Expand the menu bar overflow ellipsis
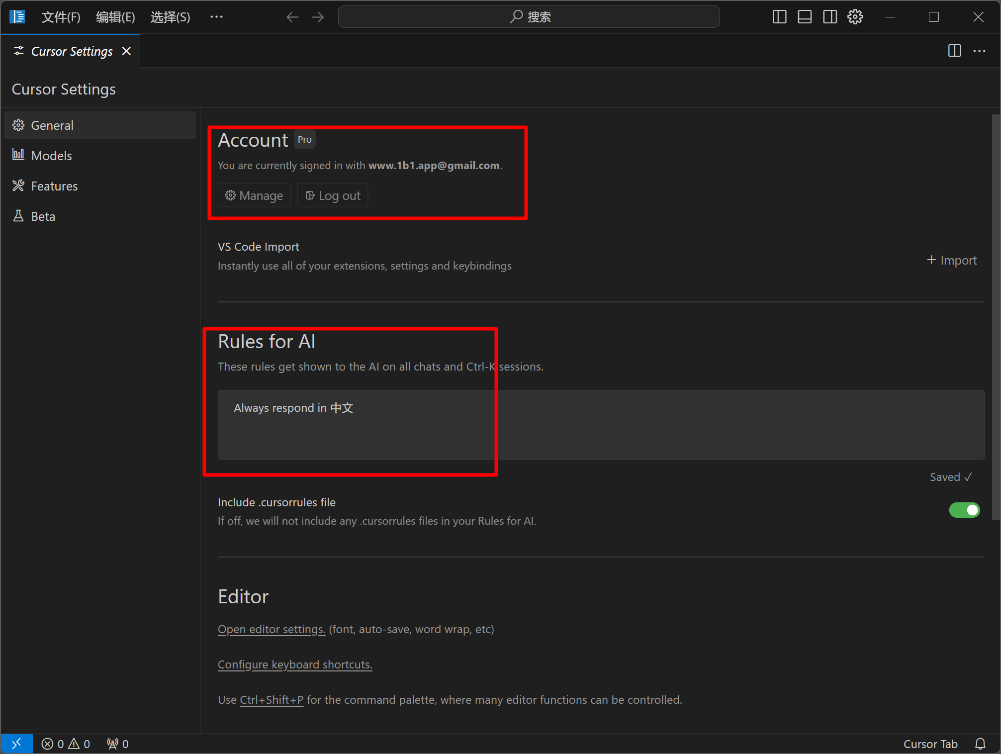Viewport: 1001px width, 754px height. [216, 17]
